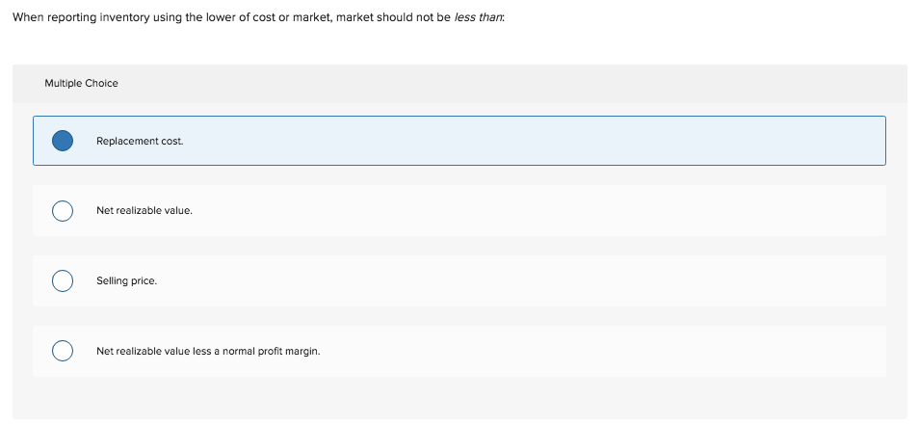Click the 'Replacement cost.' answer text

tap(140, 142)
